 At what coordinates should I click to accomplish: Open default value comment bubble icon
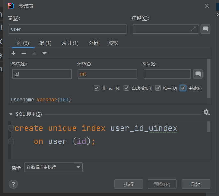[198, 74]
